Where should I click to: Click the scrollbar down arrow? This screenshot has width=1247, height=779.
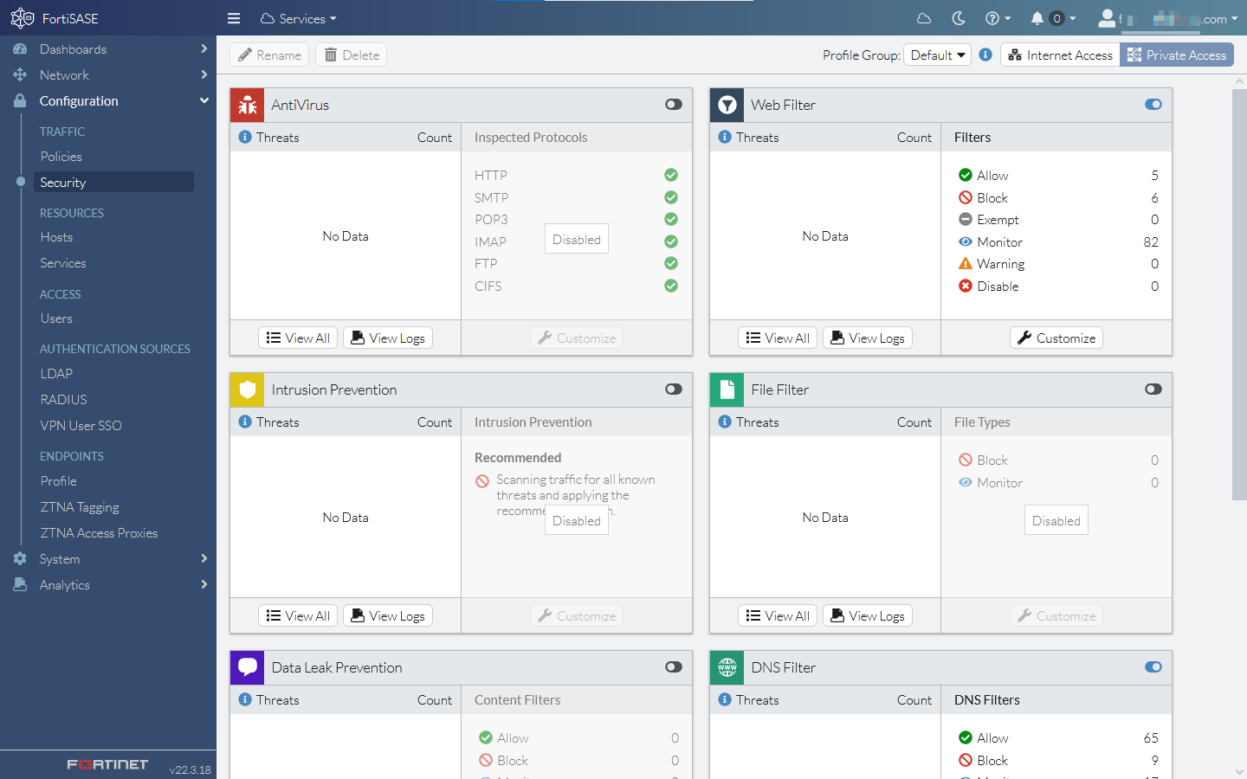[x=1239, y=771]
